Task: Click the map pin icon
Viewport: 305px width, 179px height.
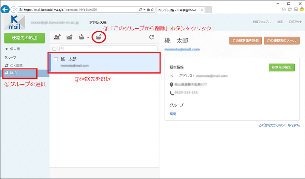Action: pos(171,85)
